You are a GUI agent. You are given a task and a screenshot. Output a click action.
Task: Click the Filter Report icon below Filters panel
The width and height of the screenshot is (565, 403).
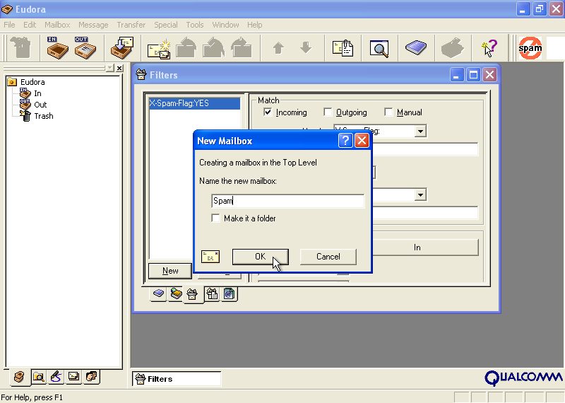212,294
